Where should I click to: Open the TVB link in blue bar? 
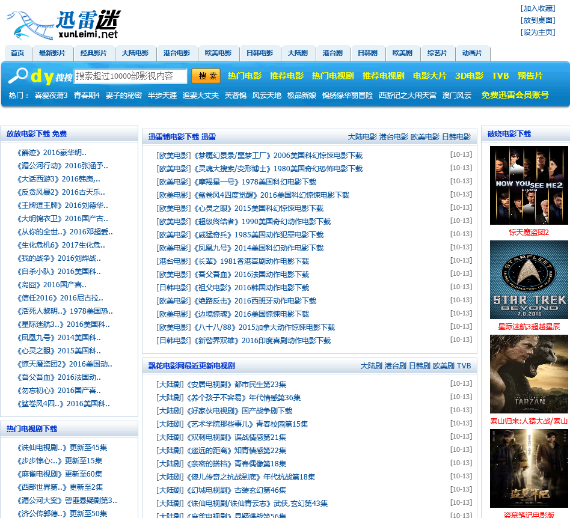(x=500, y=76)
